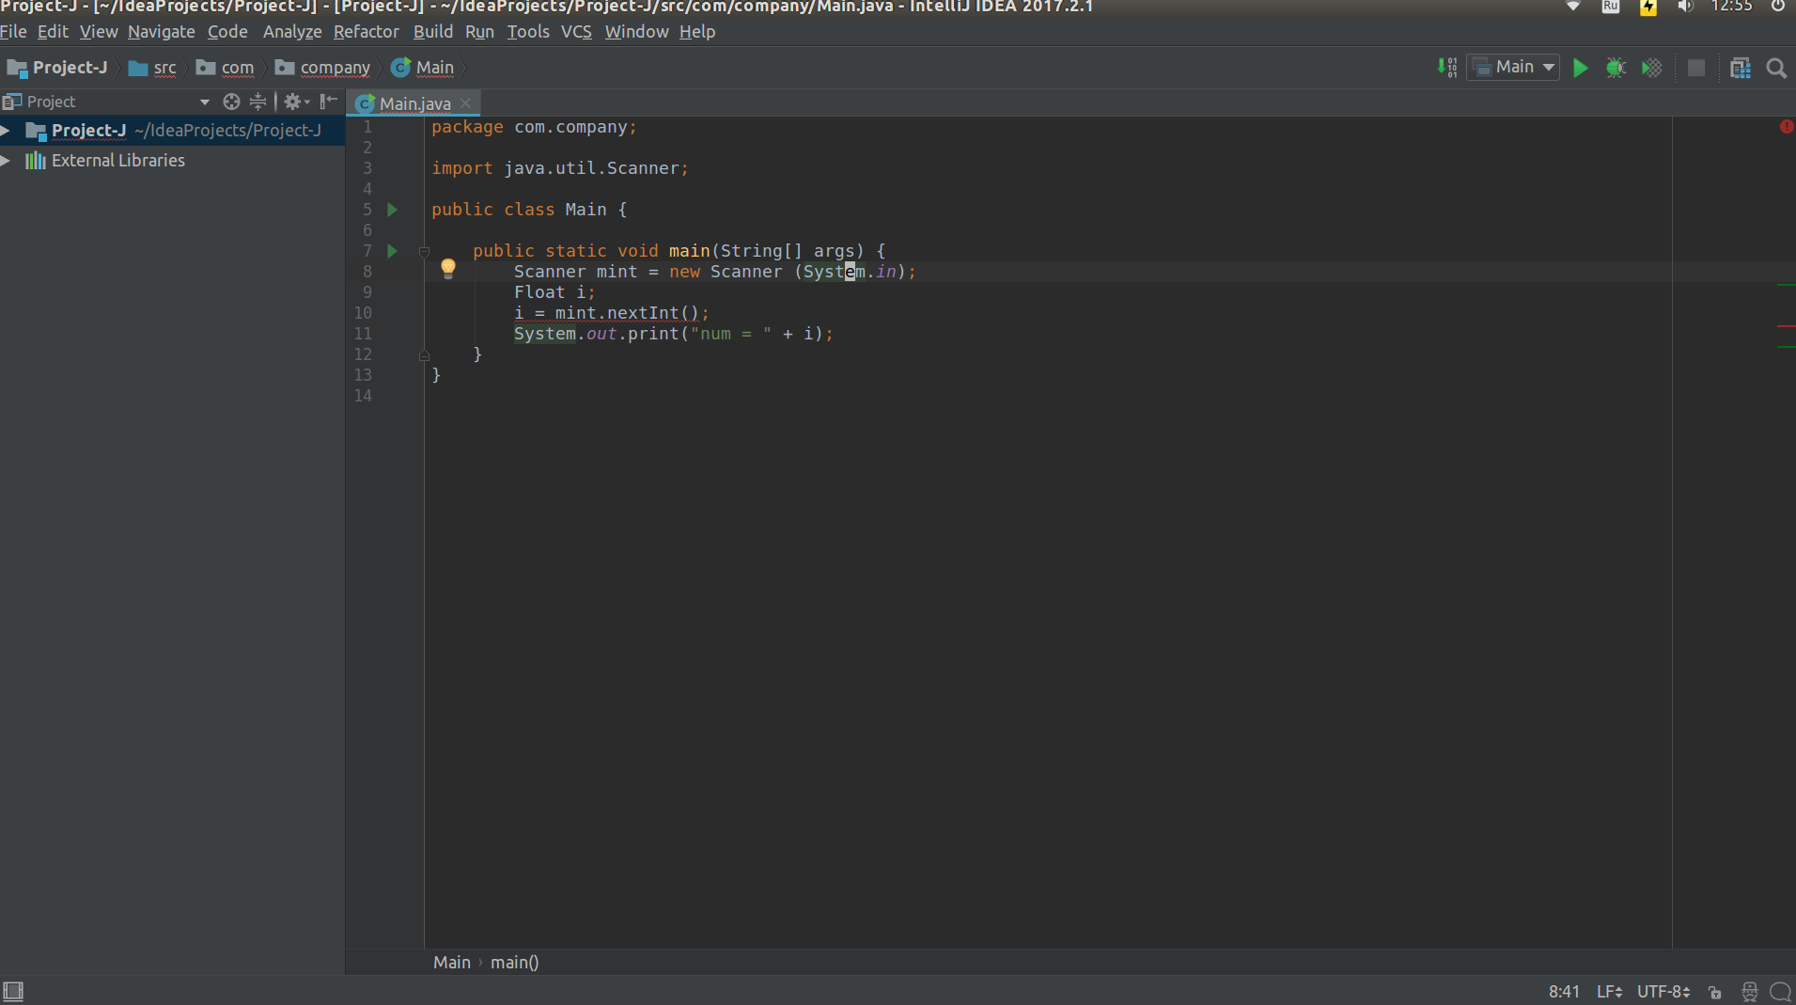Open the Main run configuration dropdown
The width and height of the screenshot is (1796, 1005).
(x=1513, y=67)
